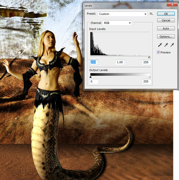The image size is (179, 180).
Task: Open the preset options menu icon
Action: point(151,14)
